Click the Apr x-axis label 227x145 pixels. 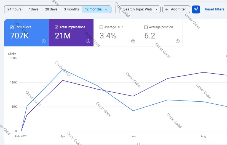coord(63,136)
